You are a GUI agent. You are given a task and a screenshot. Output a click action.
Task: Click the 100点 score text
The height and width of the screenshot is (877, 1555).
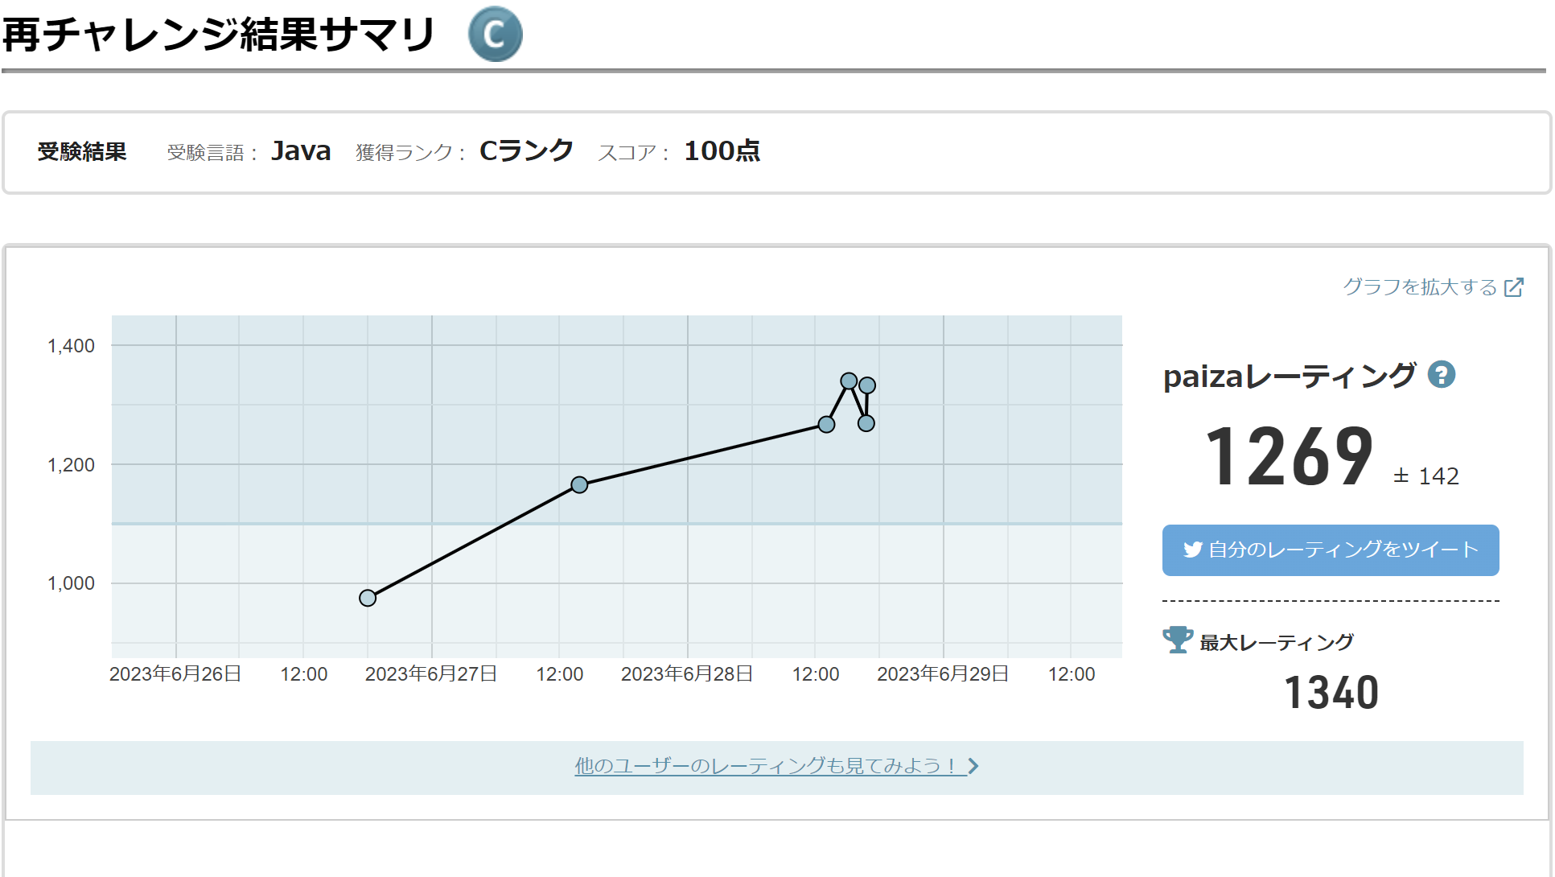pyautogui.click(x=722, y=151)
